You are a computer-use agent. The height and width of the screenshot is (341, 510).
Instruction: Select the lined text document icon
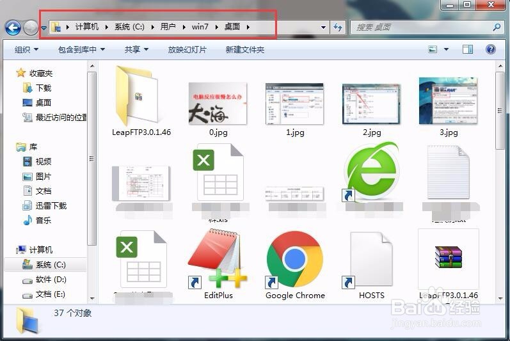[x=449, y=172]
